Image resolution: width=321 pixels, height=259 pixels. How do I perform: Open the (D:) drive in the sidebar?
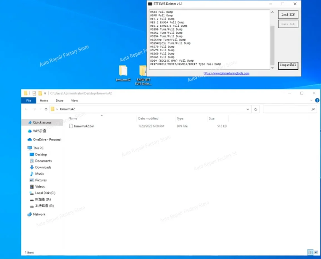[43, 199]
